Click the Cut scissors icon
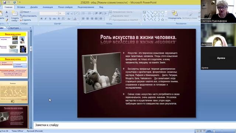The image size is (236, 133). pos(7,12)
